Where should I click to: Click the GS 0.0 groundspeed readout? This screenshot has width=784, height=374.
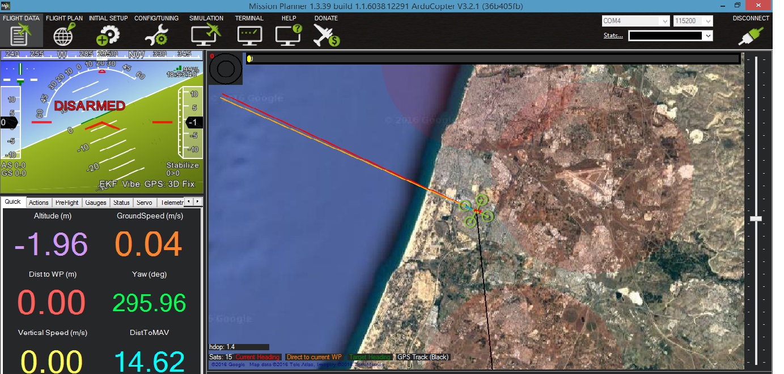tap(14, 173)
